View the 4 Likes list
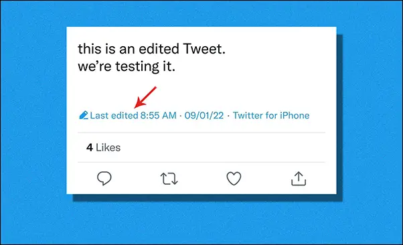Image resolution: width=403 pixels, height=245 pixels. [x=103, y=147]
